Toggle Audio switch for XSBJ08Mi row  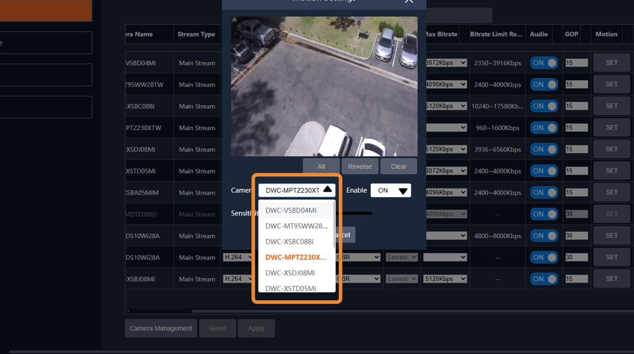click(x=544, y=279)
